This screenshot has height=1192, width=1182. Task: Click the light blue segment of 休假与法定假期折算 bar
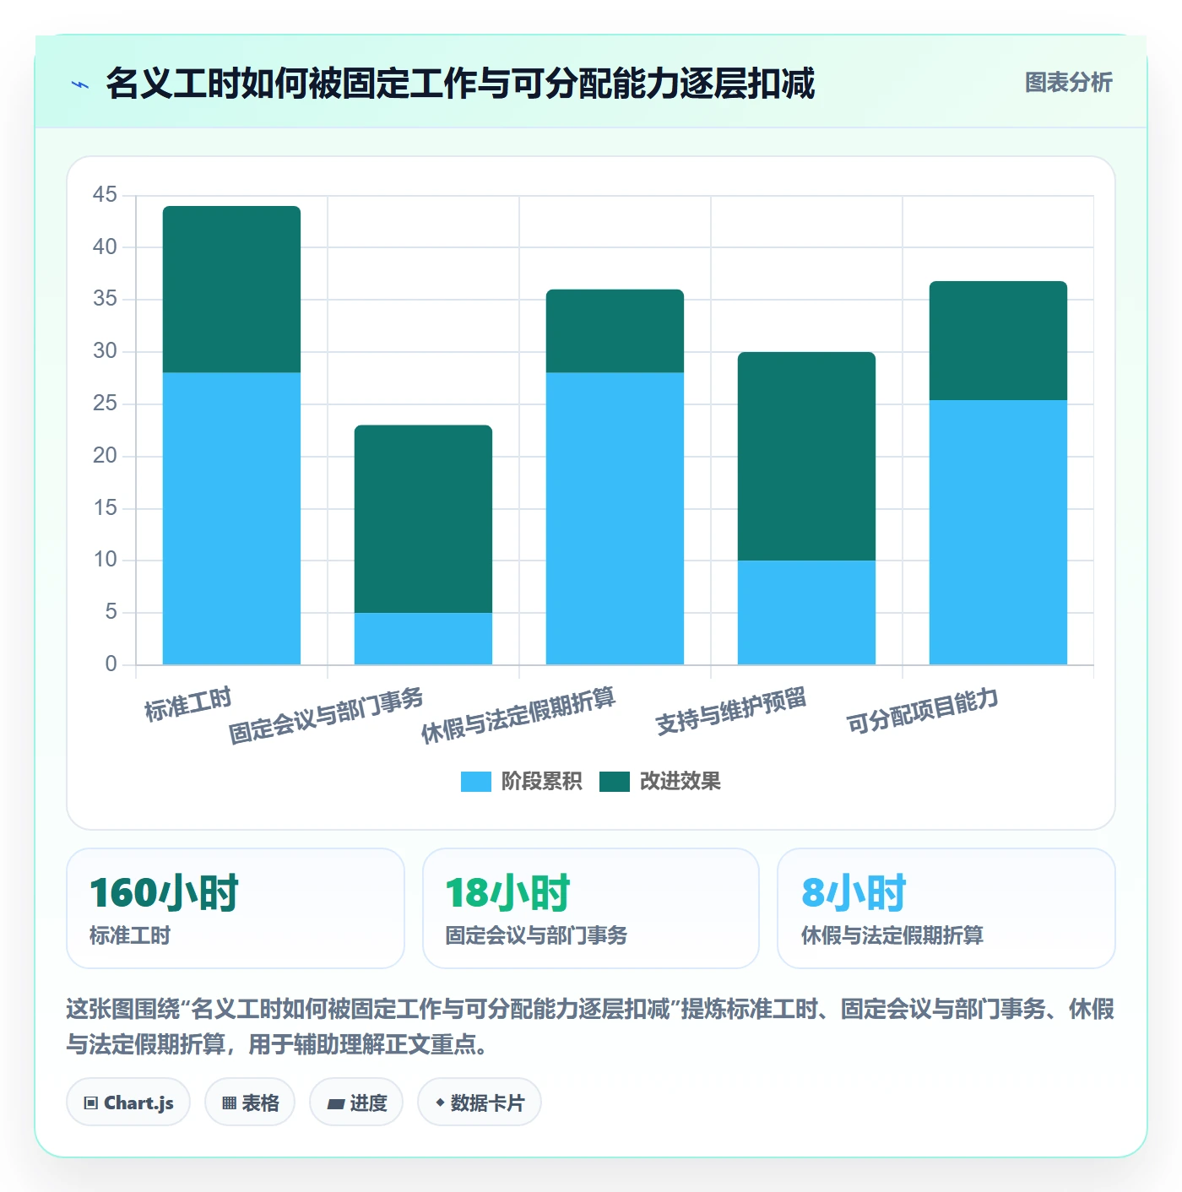click(615, 518)
